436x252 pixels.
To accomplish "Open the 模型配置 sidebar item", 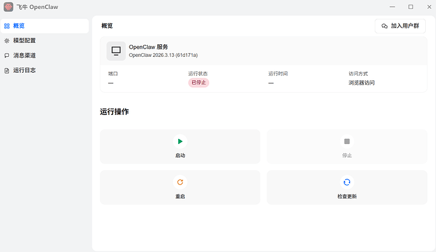I will [x=45, y=40].
